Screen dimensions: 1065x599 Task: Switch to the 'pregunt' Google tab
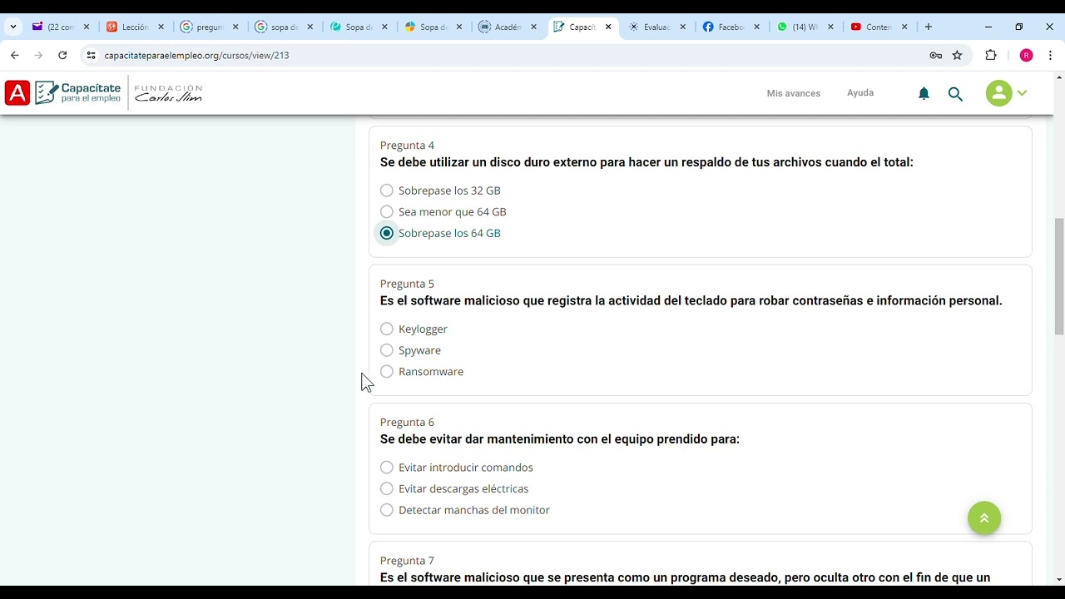tap(210, 27)
